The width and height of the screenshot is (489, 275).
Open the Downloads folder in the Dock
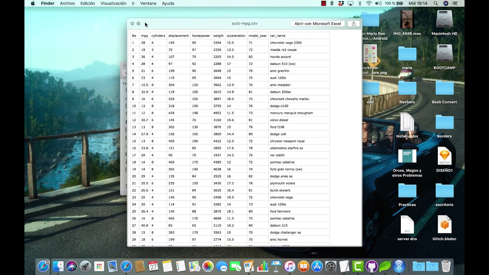tap(418, 266)
